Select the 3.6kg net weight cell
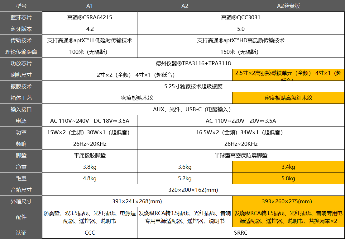345x239 pixels. [185, 167]
